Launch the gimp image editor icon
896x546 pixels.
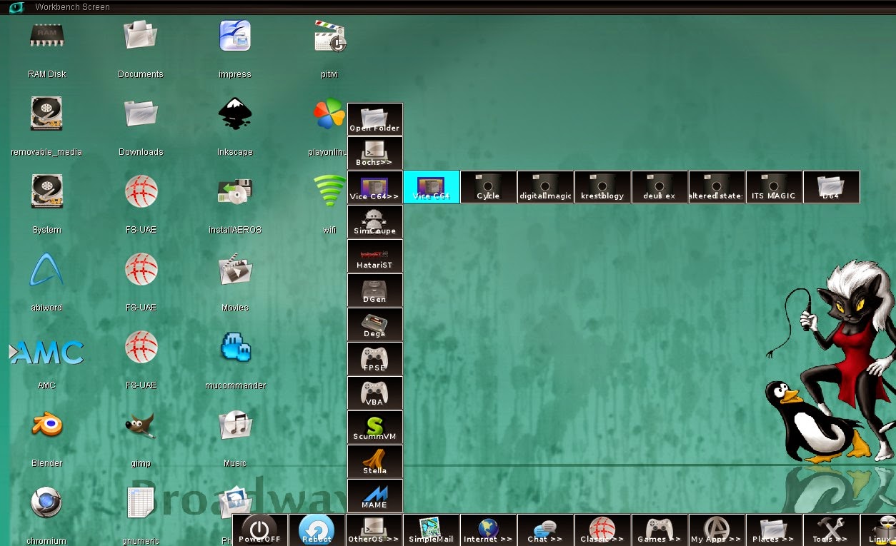pos(141,425)
